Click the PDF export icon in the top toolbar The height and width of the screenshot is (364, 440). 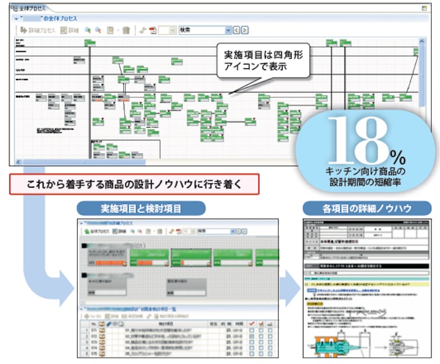pos(152,30)
